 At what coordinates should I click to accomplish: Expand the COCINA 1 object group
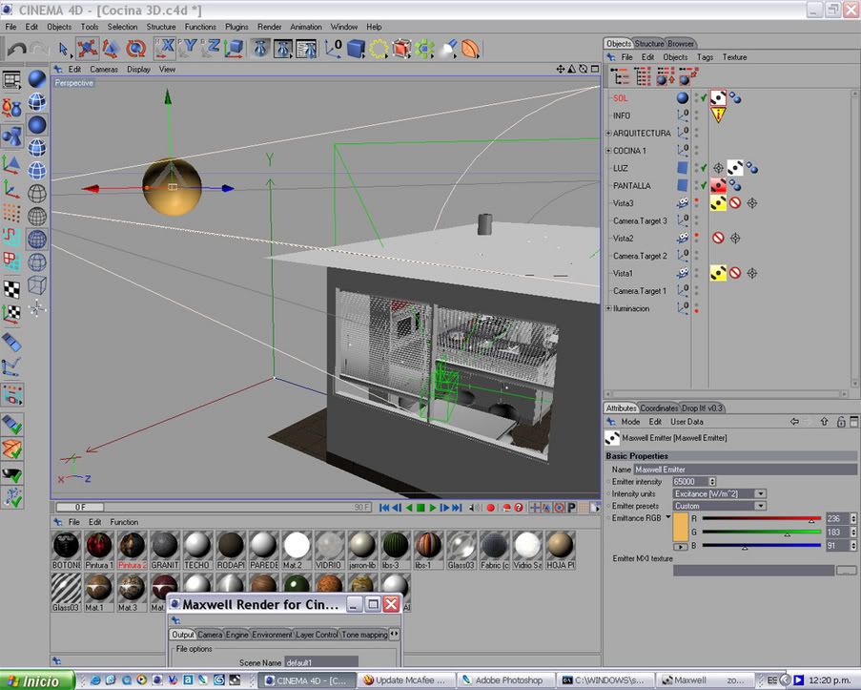pyautogui.click(x=608, y=151)
